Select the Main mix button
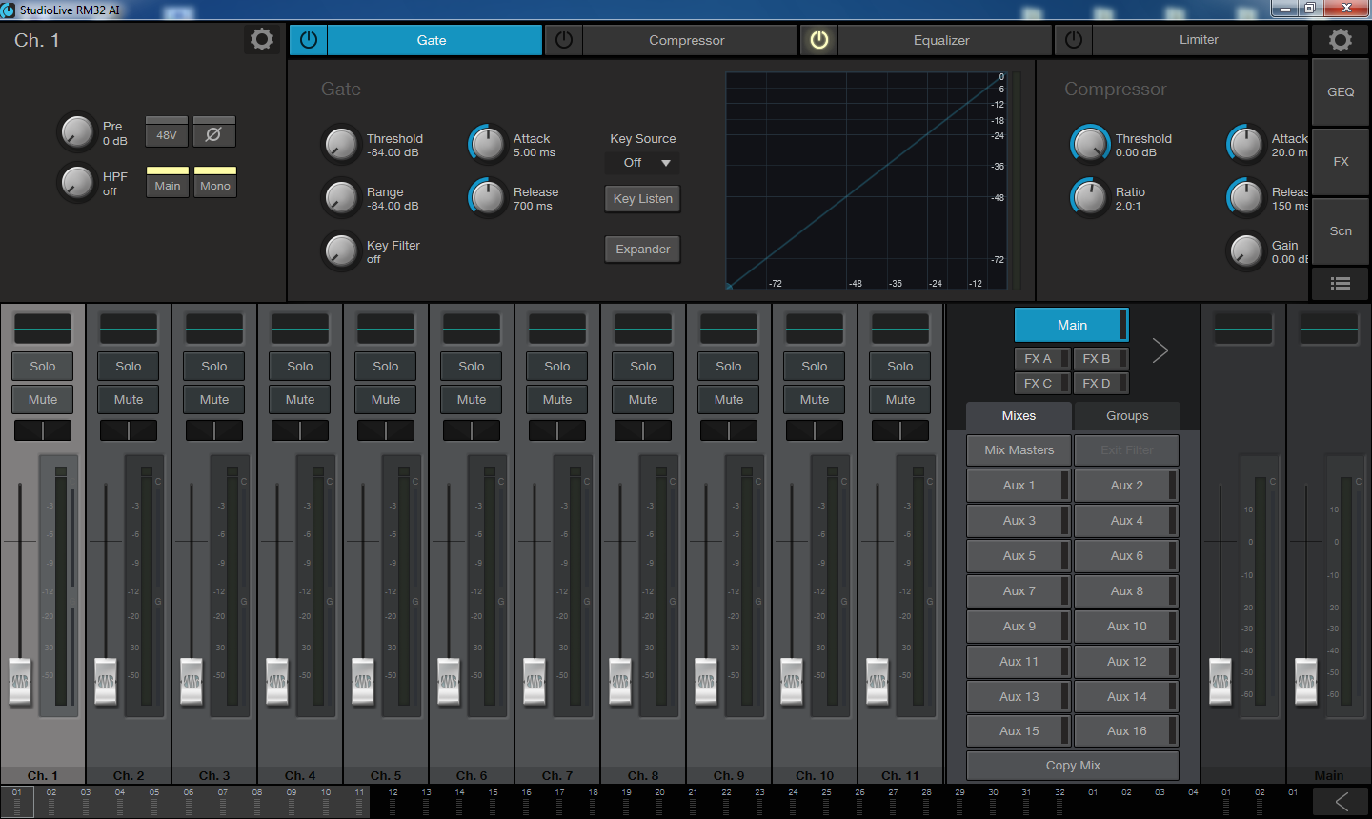The image size is (1372, 819). (x=1072, y=325)
